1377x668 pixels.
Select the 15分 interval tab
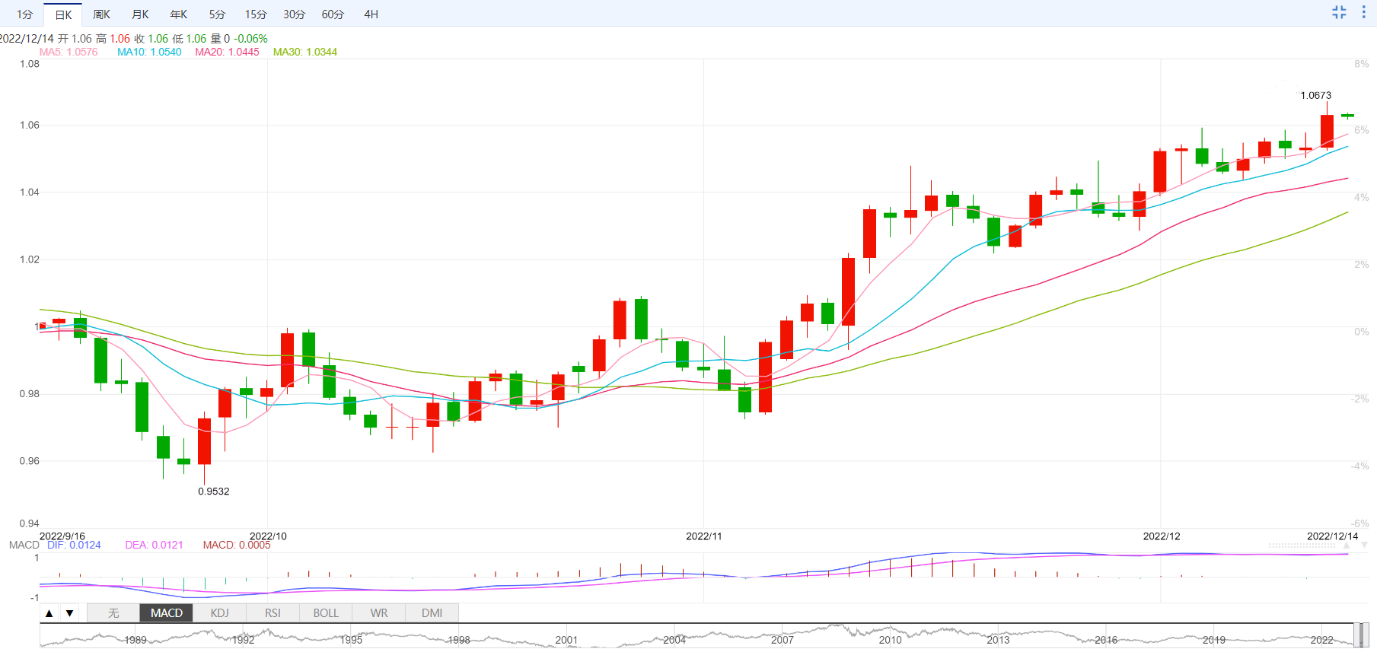pyautogui.click(x=256, y=14)
